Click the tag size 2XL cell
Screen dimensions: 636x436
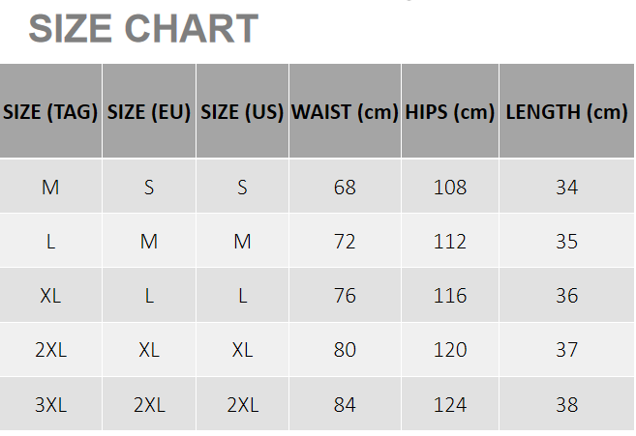(50, 349)
